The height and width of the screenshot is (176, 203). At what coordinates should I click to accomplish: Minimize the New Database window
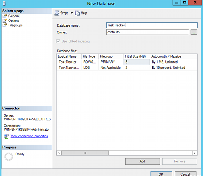point(177,3)
